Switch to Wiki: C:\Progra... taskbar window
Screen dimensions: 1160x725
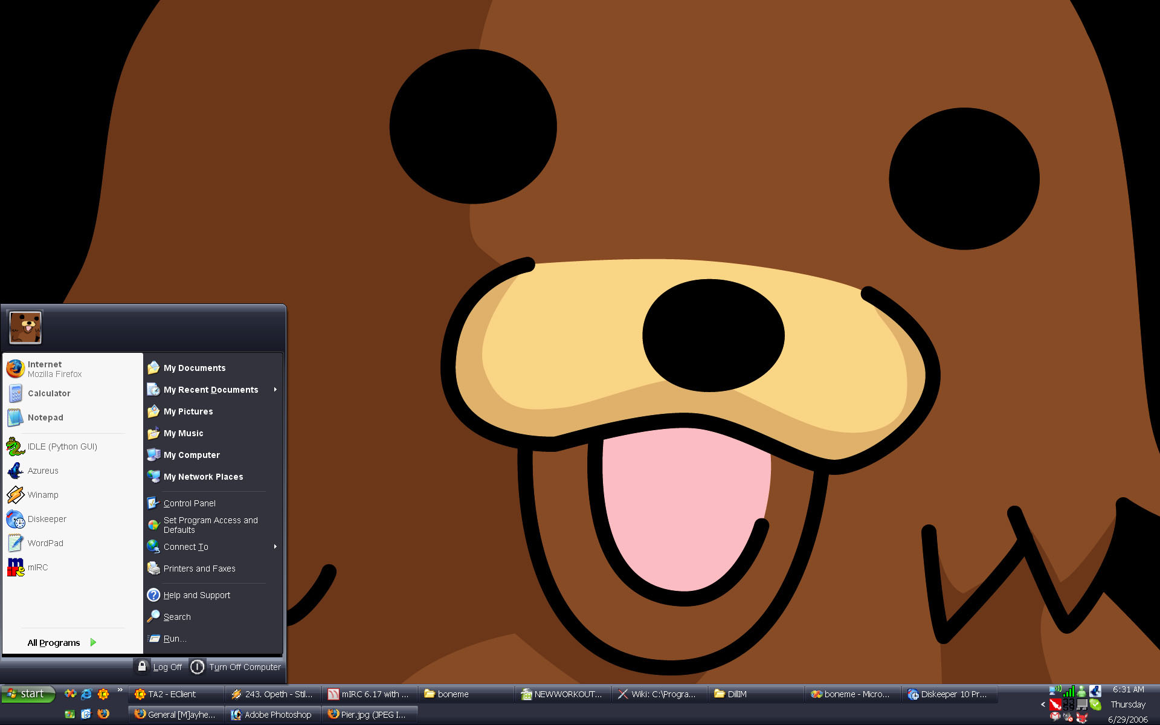pyautogui.click(x=659, y=694)
